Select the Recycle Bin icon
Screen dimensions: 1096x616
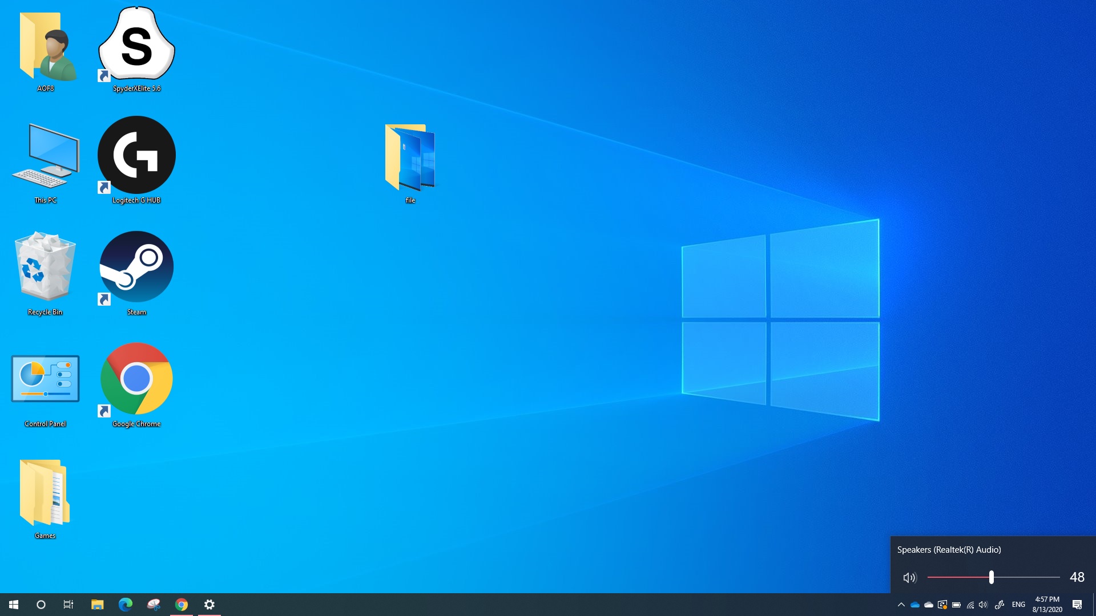pos(45,267)
